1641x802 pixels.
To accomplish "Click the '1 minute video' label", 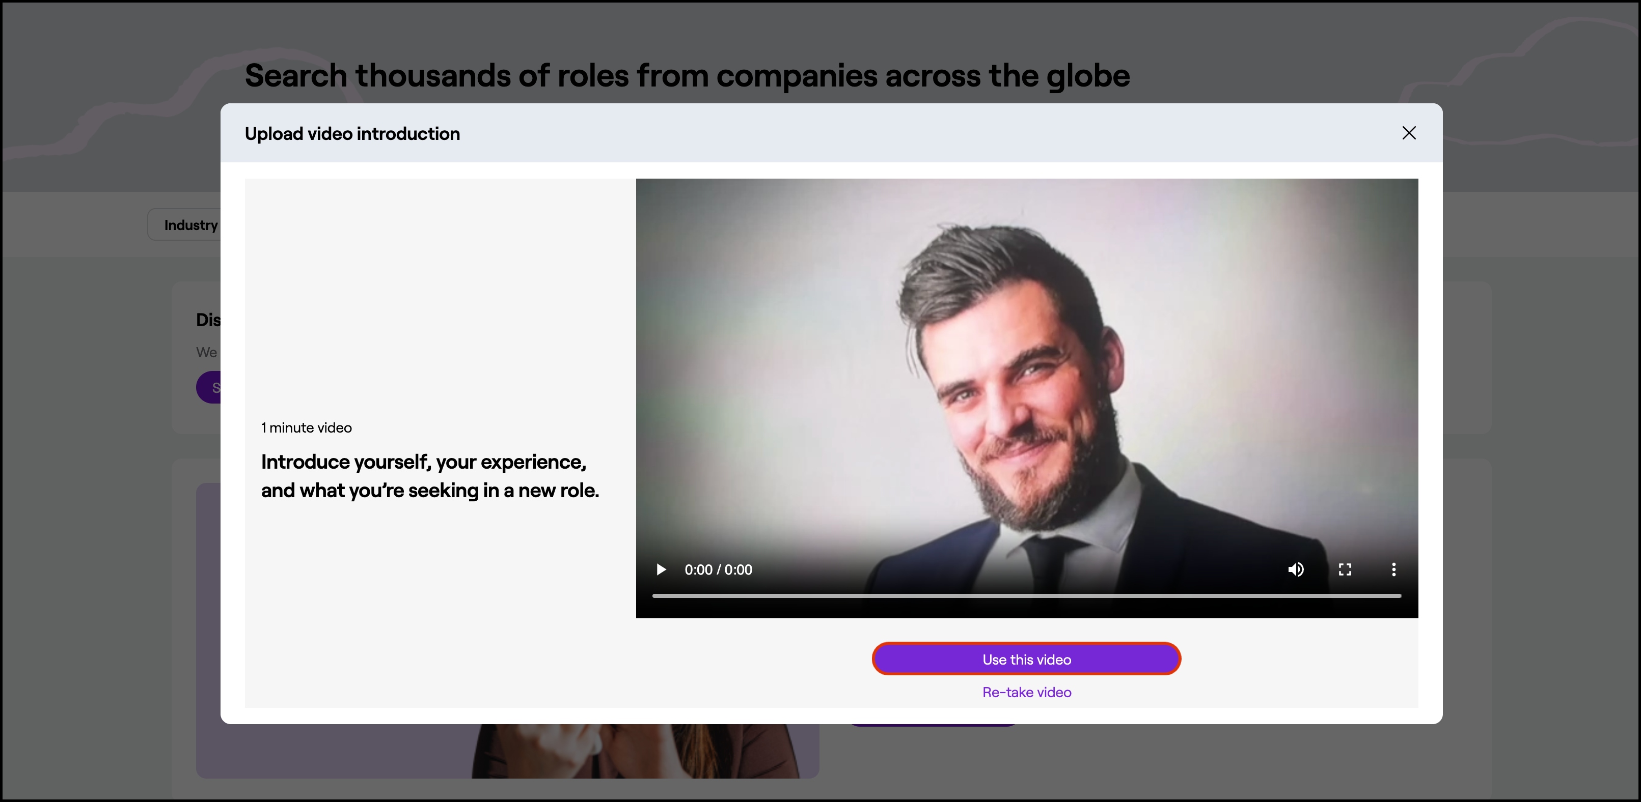I will click(x=307, y=428).
